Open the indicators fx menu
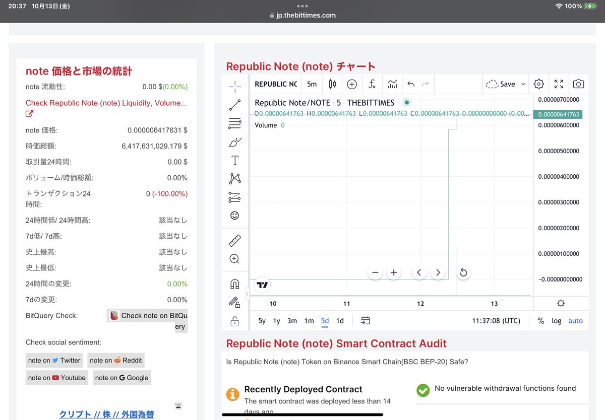This screenshot has width=605, height=420. (x=372, y=84)
